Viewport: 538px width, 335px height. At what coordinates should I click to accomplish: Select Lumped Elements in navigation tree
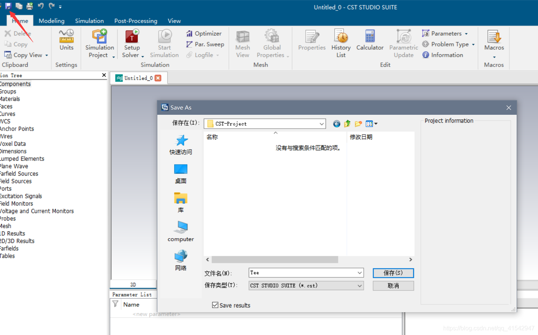click(x=22, y=159)
